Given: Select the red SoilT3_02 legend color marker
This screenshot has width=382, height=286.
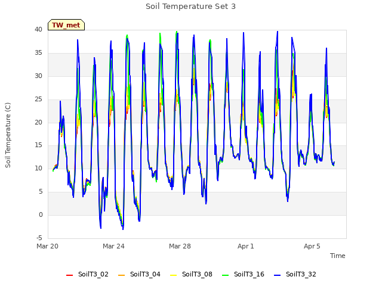Looking at the screenshot, I should (x=69, y=275).
